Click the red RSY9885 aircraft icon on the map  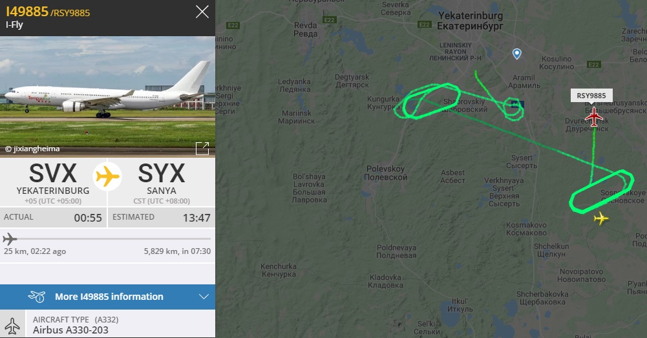pos(594,117)
